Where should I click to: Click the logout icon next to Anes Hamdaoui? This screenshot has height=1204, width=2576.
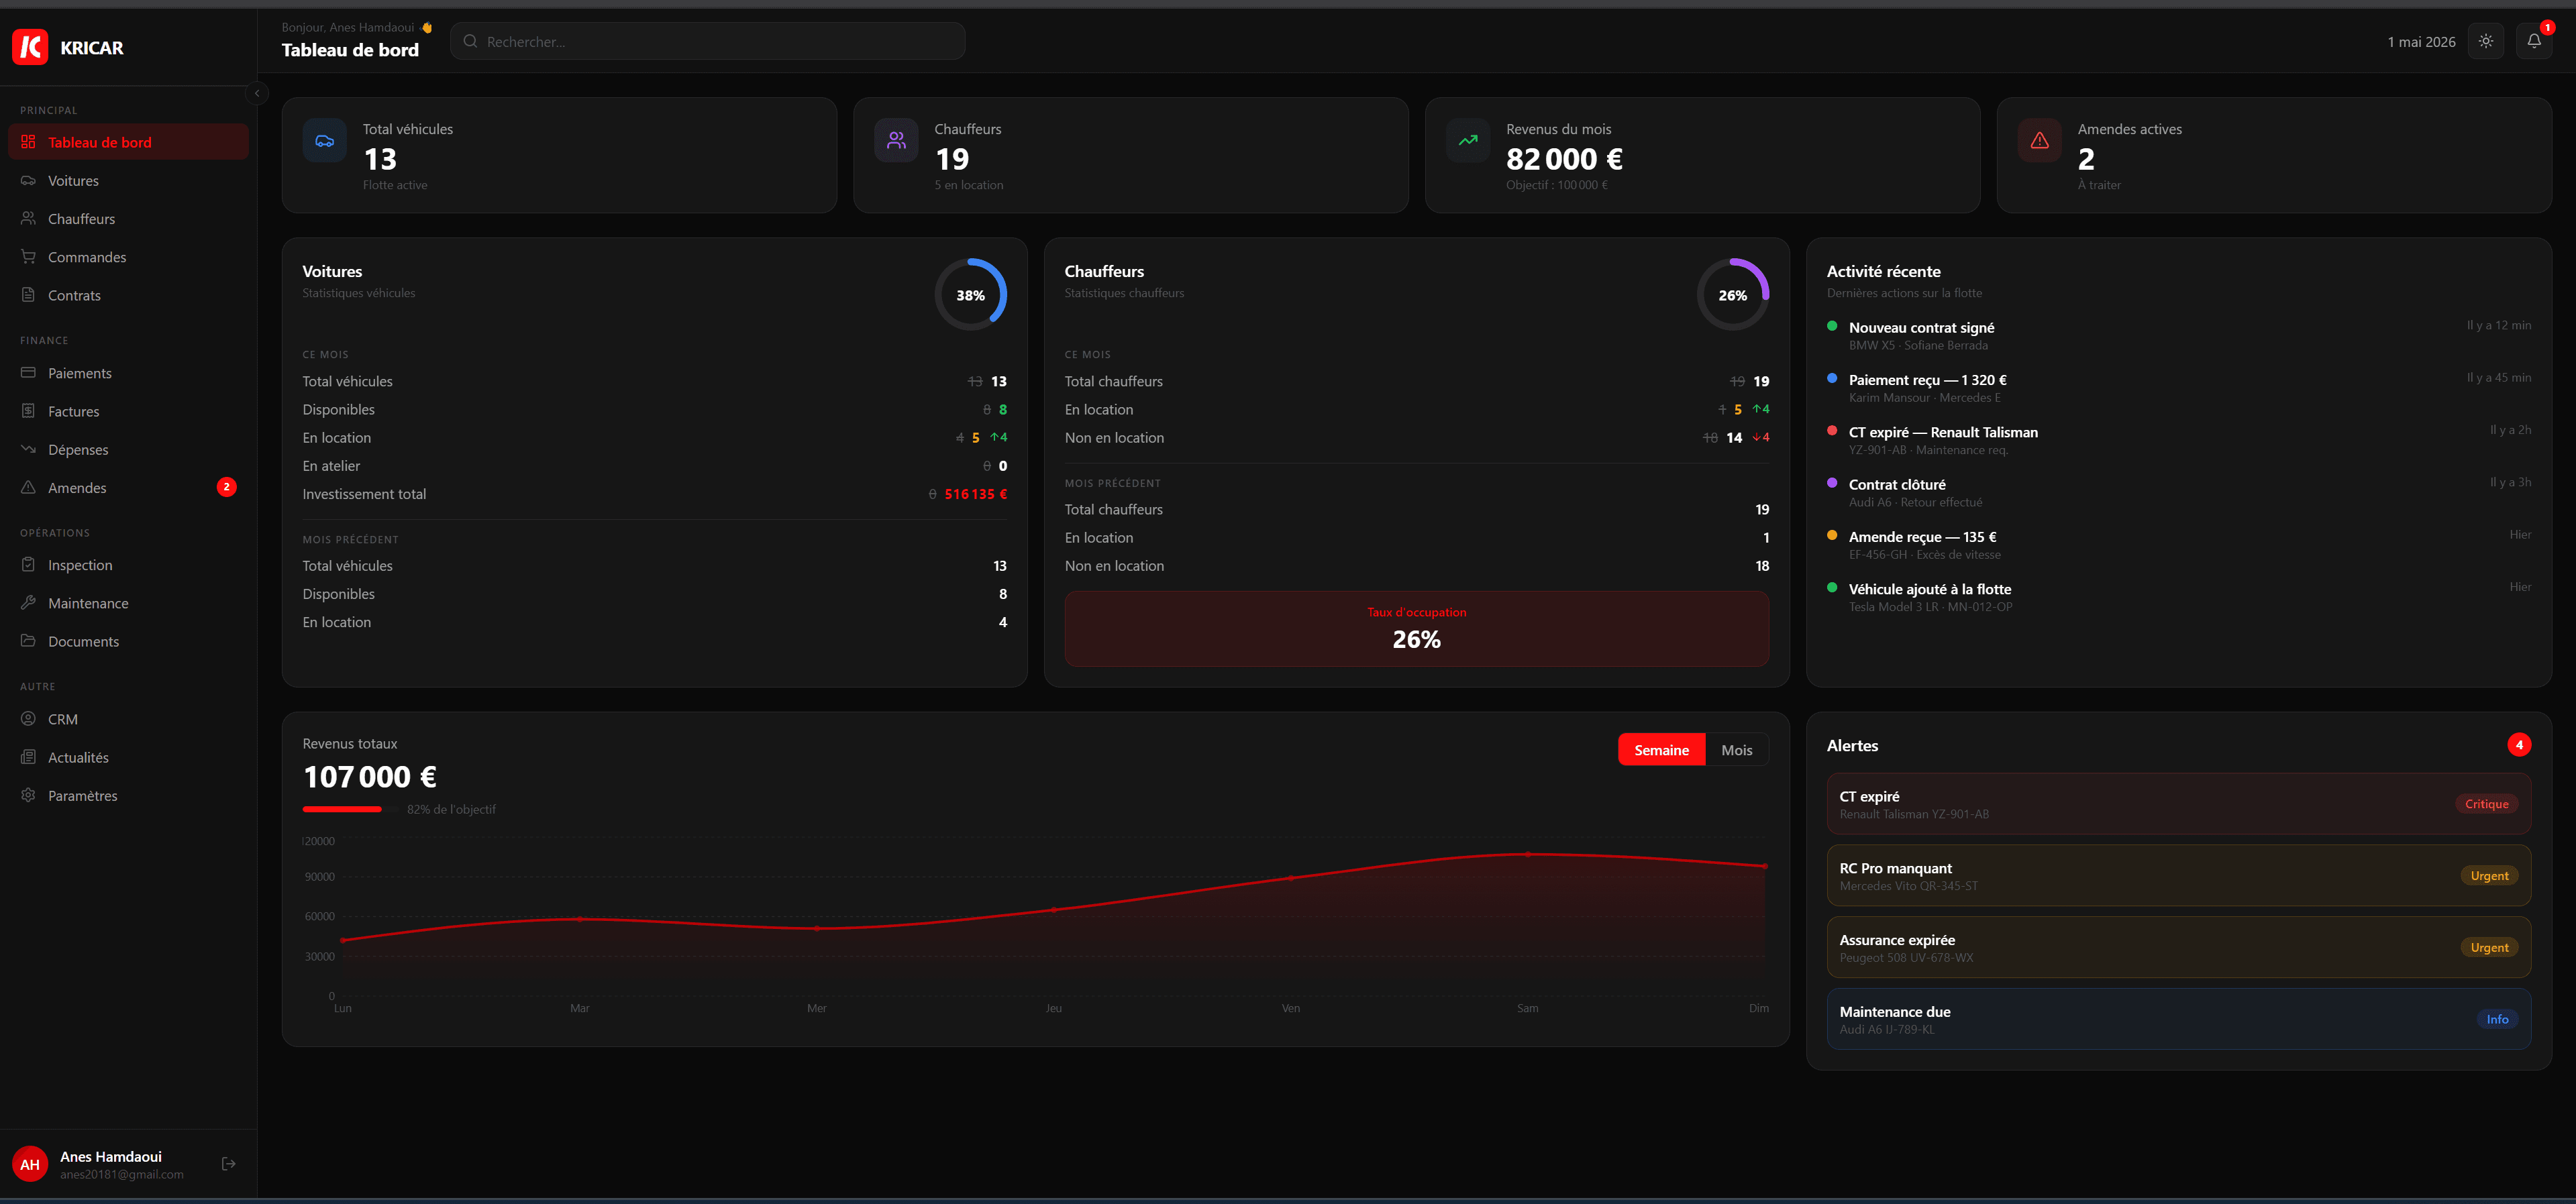tap(228, 1163)
